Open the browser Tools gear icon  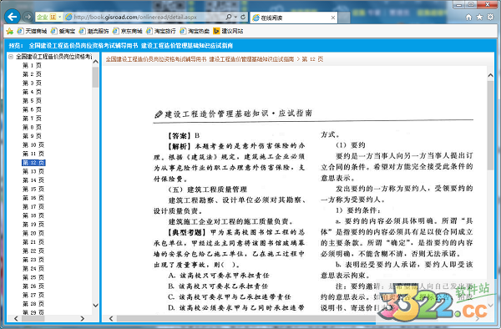[490, 18]
